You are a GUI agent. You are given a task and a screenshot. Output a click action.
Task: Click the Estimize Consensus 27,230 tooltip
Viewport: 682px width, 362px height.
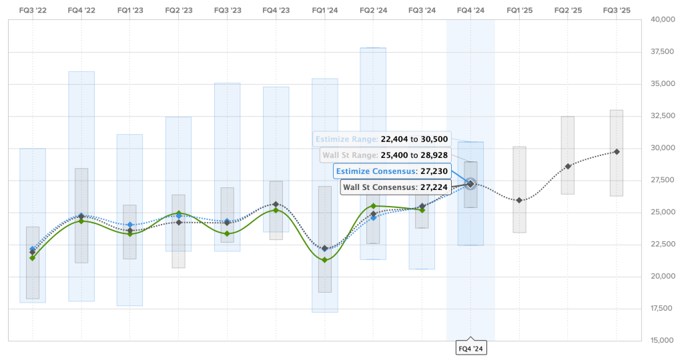click(x=392, y=171)
